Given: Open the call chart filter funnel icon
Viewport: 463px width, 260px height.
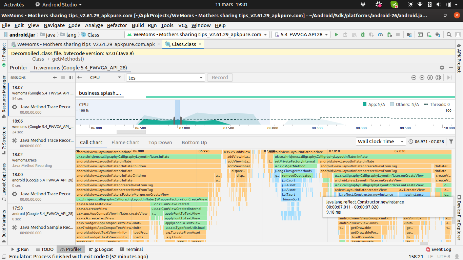Looking at the screenshot, I should tap(451, 142).
